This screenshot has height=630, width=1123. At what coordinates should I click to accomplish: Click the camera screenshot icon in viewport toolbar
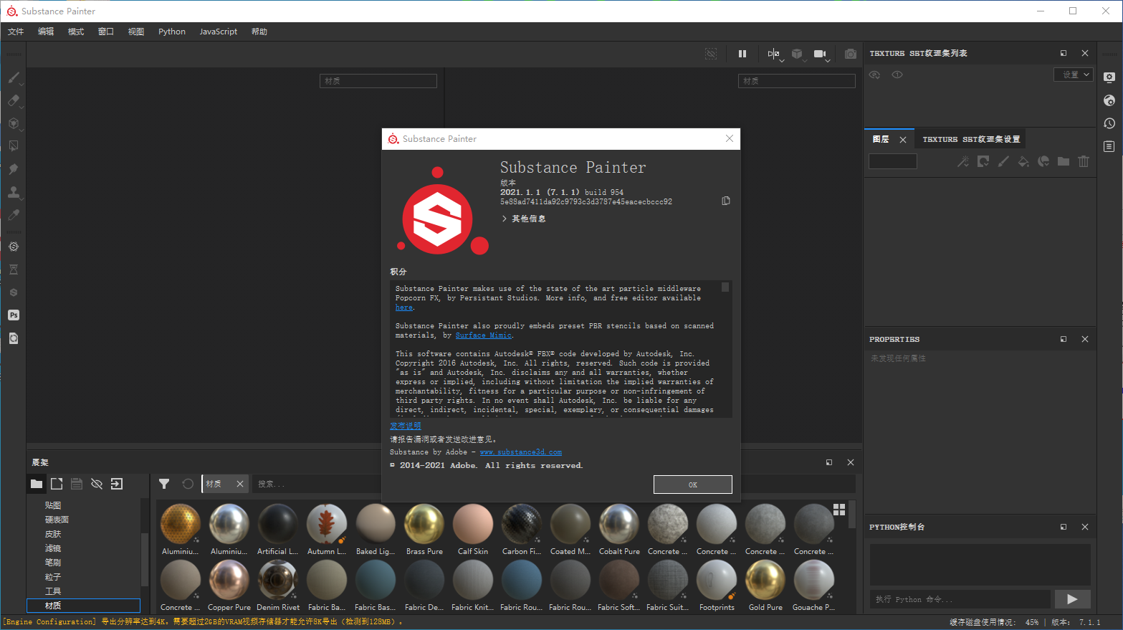850,54
